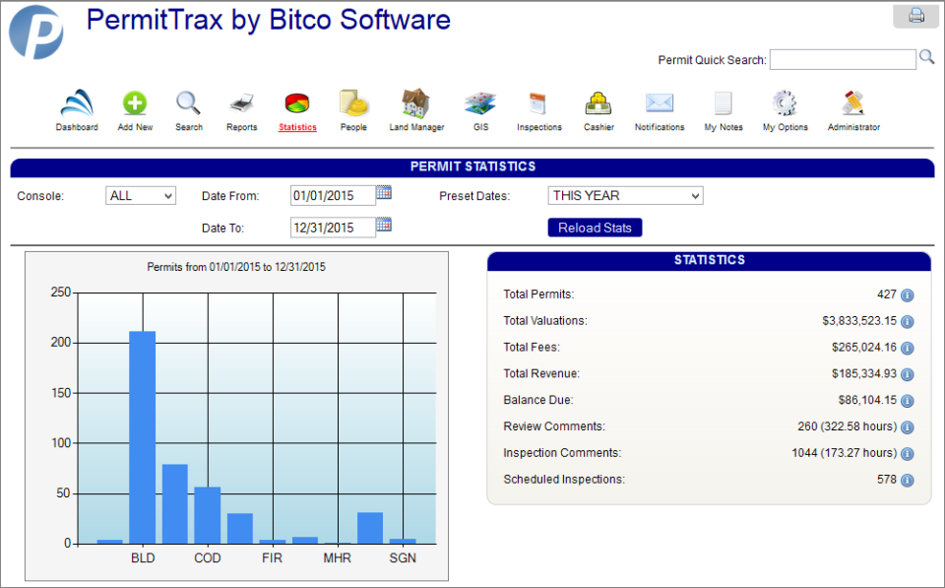This screenshot has width=945, height=588.
Task: Click the Scheduled Inspections value 578
Action: 887,479
